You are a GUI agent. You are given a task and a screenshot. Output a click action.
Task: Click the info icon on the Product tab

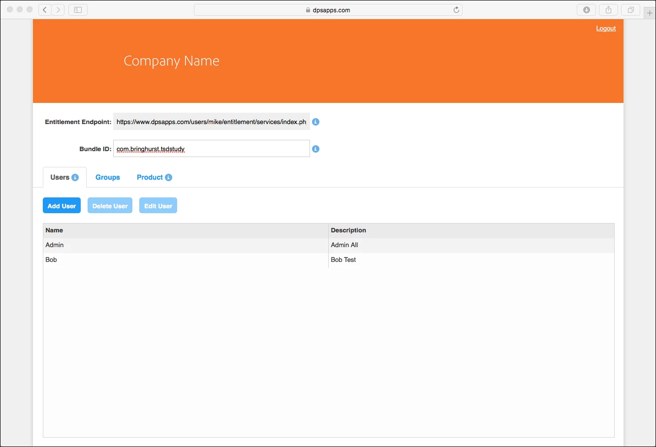168,177
